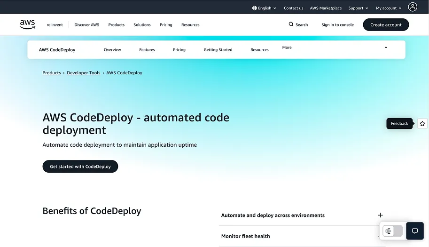Switch to the CodeDeploy Pricing tab
The height and width of the screenshot is (247, 429).
(x=179, y=49)
